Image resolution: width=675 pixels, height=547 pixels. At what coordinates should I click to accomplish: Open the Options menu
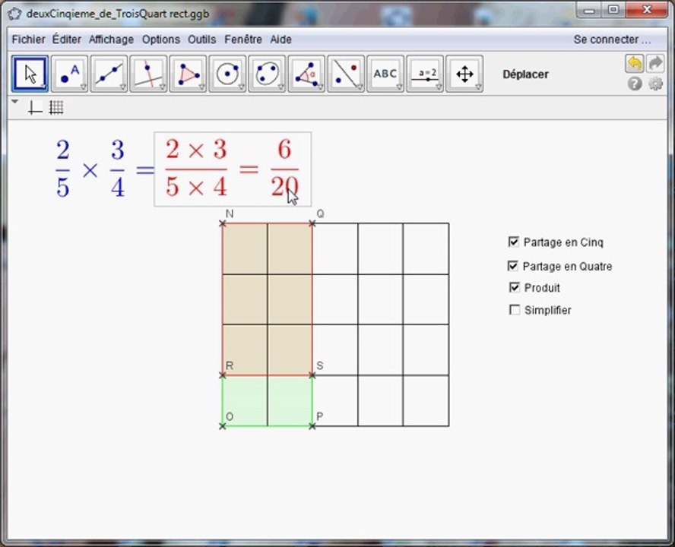[161, 40]
